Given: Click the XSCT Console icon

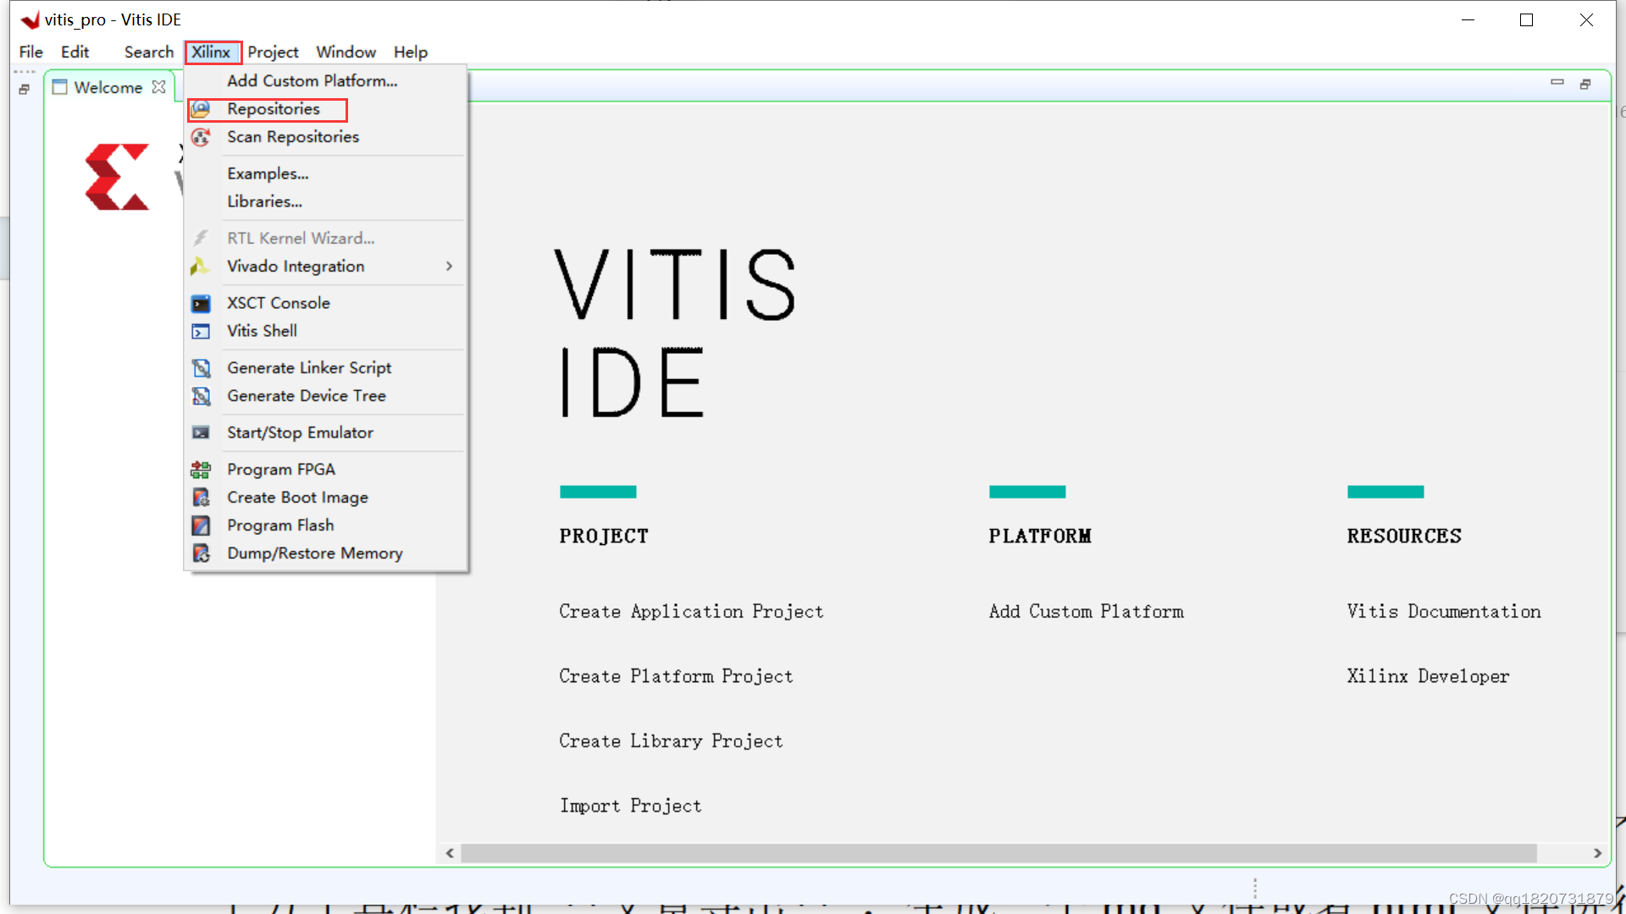Looking at the screenshot, I should point(201,304).
